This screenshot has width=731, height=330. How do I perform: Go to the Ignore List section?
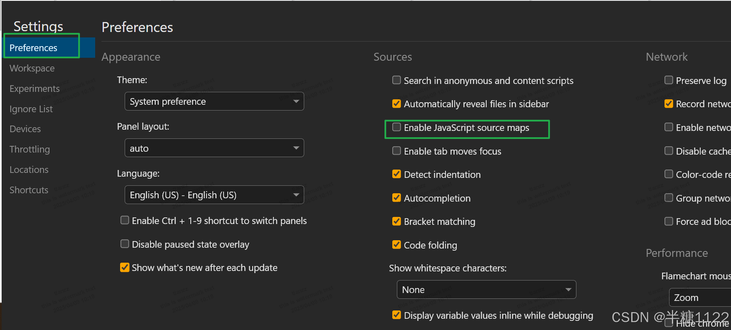click(x=31, y=109)
